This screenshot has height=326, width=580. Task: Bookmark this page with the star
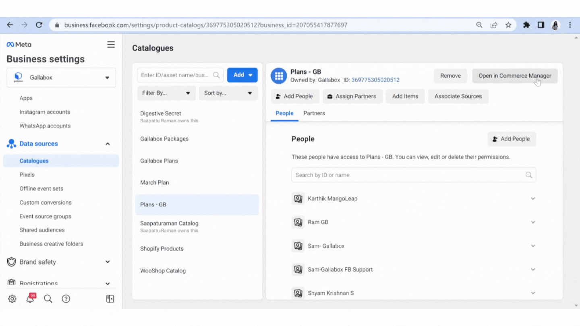click(508, 25)
